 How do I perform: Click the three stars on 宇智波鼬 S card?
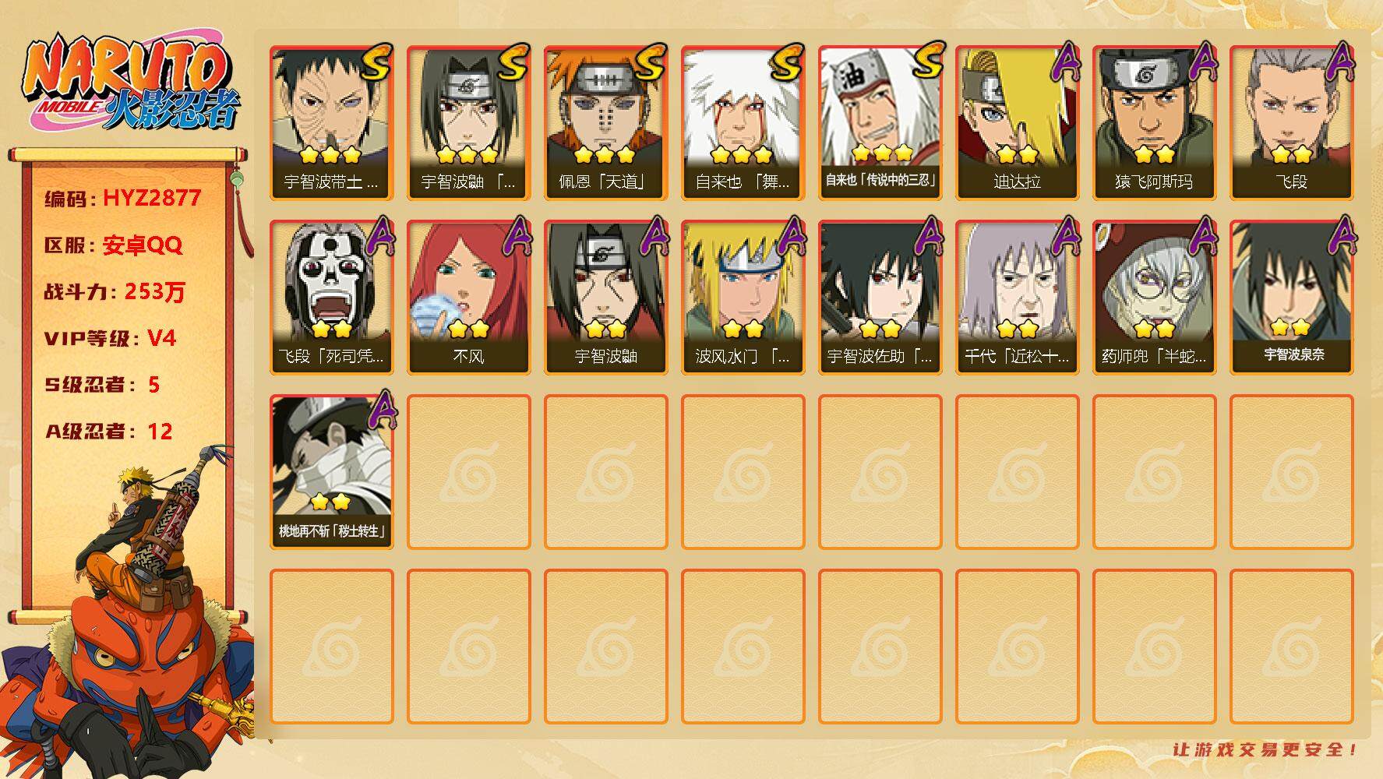pyautogui.click(x=468, y=155)
